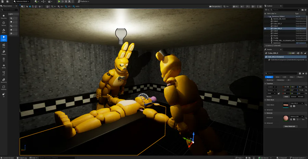Click the Details favorites star icon
This screenshot has width=308, height=159.
pos(303,73)
